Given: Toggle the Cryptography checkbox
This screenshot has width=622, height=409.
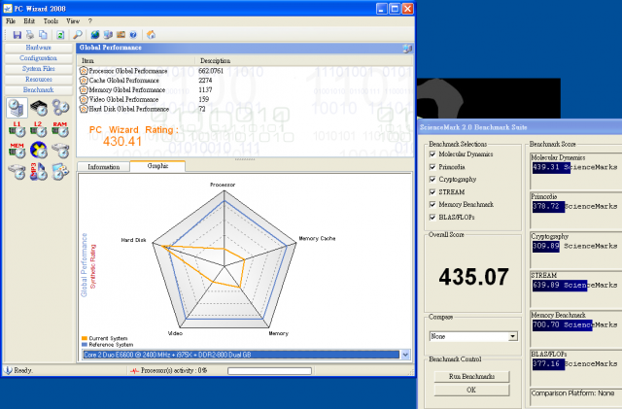Looking at the screenshot, I should [432, 180].
